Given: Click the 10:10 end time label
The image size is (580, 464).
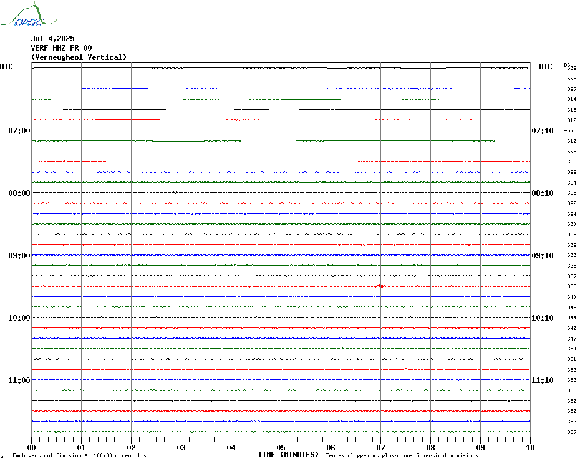Looking at the screenshot, I should pyautogui.click(x=543, y=318).
